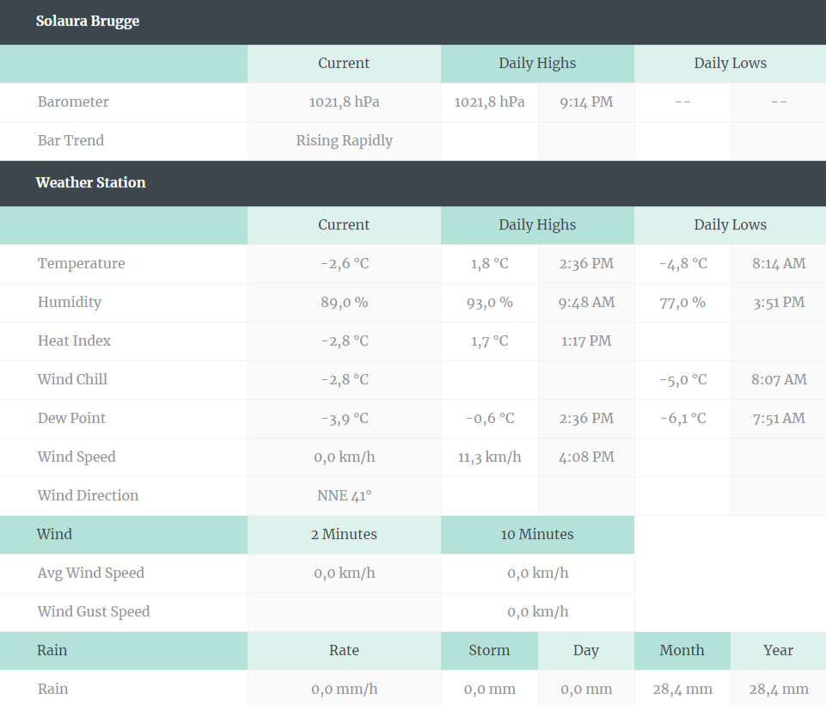Select the Avg Wind Speed row label

tap(90, 573)
